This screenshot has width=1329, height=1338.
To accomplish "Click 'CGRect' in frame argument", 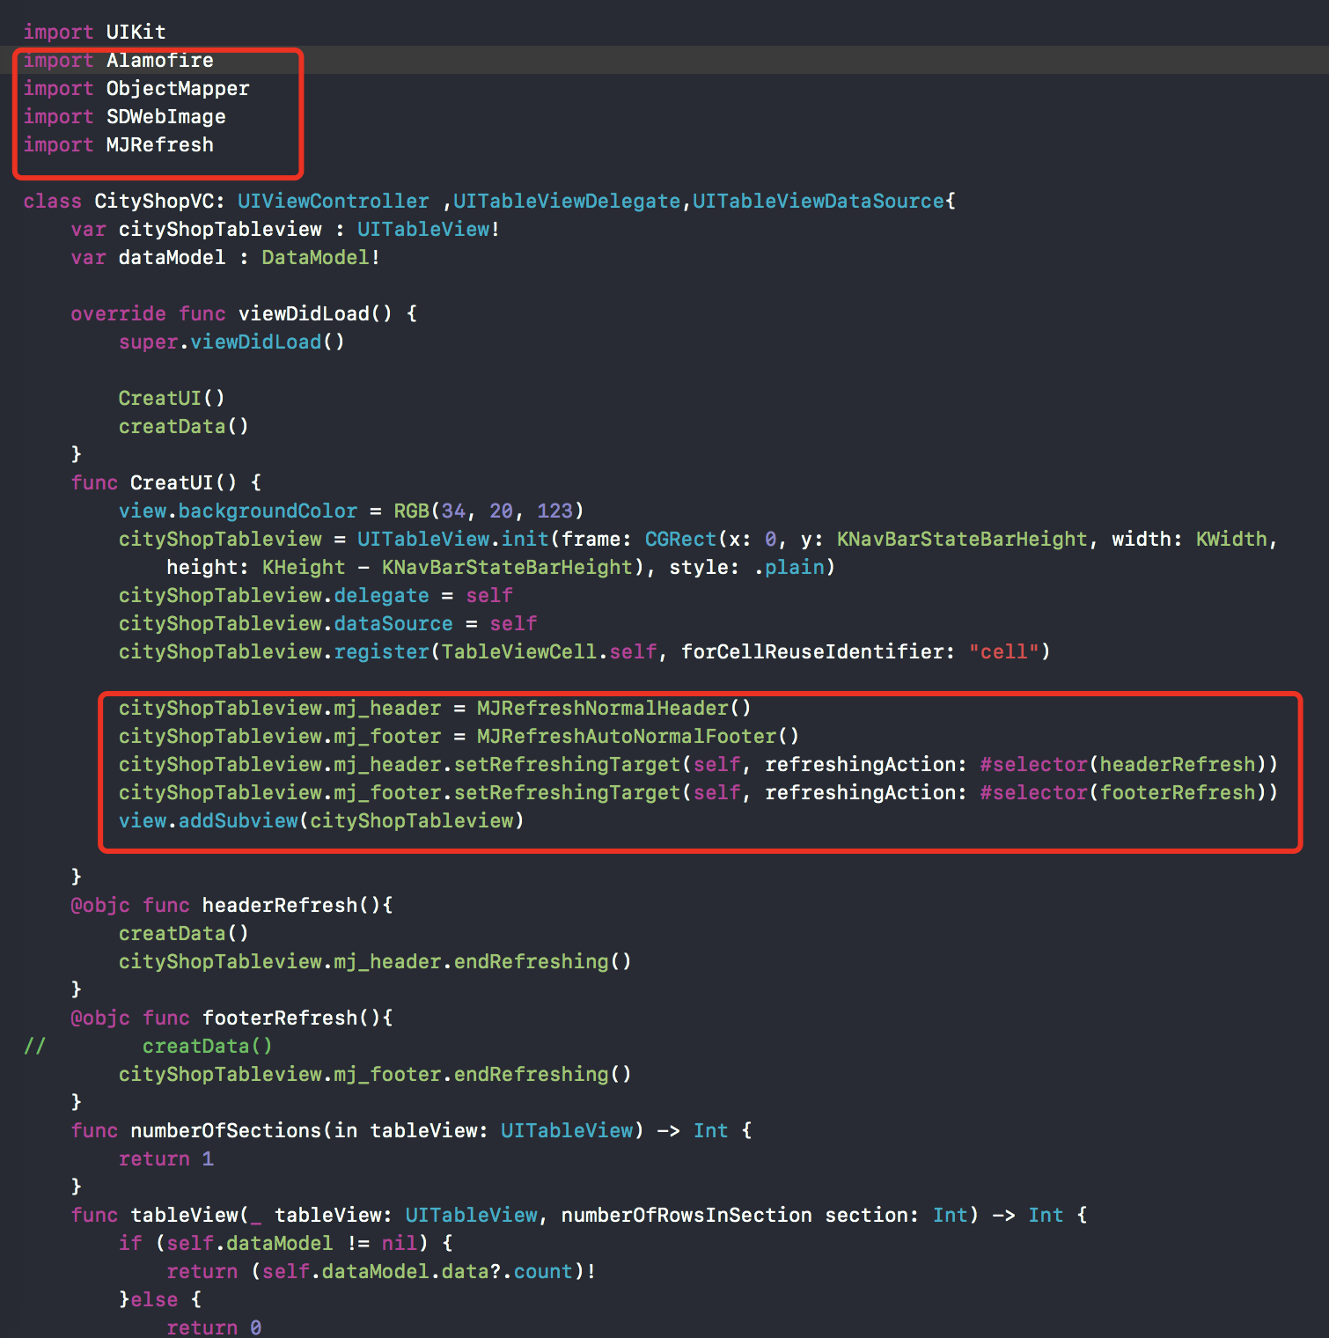I will point(680,540).
